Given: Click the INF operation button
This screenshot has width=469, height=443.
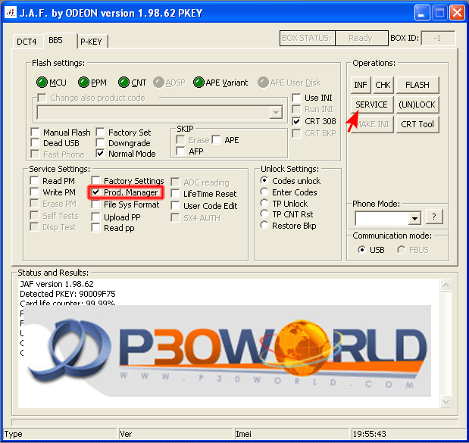Looking at the screenshot, I should pos(361,85).
